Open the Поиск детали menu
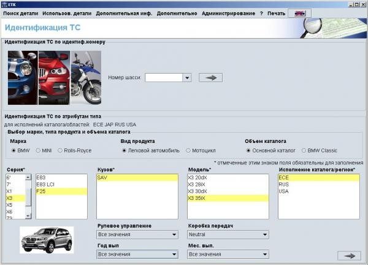Image resolution: width=368 pixels, height=265 pixels. [x=21, y=13]
